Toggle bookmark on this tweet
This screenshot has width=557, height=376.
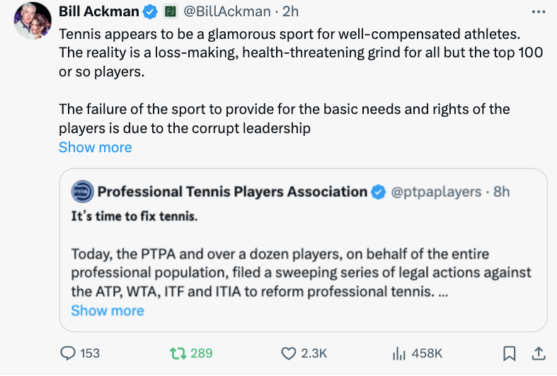click(x=509, y=353)
